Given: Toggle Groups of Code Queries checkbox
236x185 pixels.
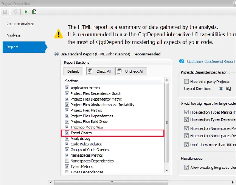Looking at the screenshot, I should 67,150.
